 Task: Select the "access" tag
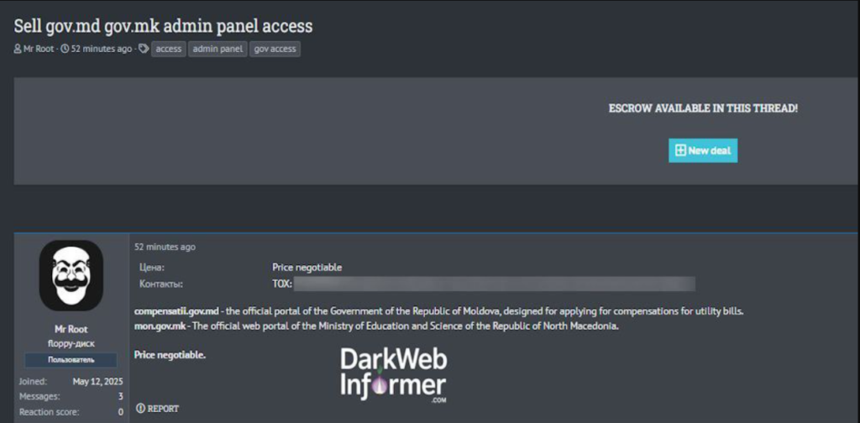(168, 50)
